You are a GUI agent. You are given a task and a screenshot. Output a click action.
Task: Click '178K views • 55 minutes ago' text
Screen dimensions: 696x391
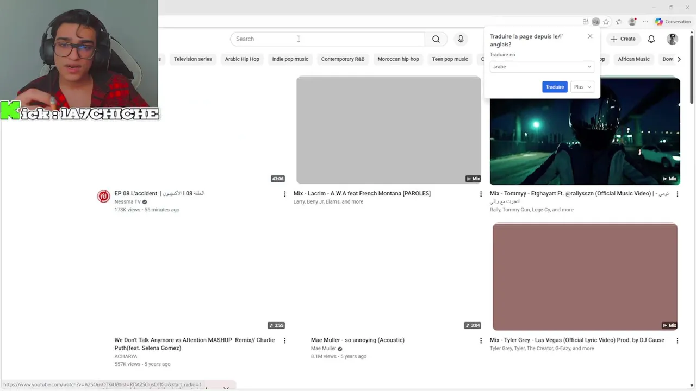[x=147, y=210]
